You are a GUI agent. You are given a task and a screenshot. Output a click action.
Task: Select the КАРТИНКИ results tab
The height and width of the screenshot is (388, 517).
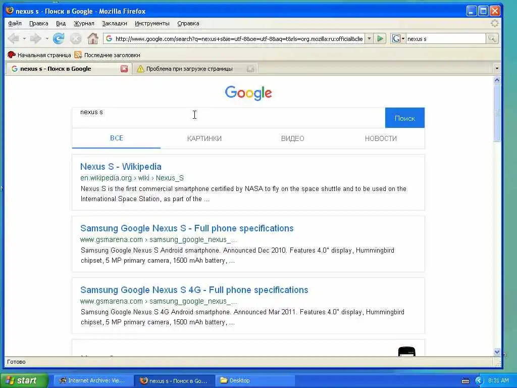pos(204,138)
